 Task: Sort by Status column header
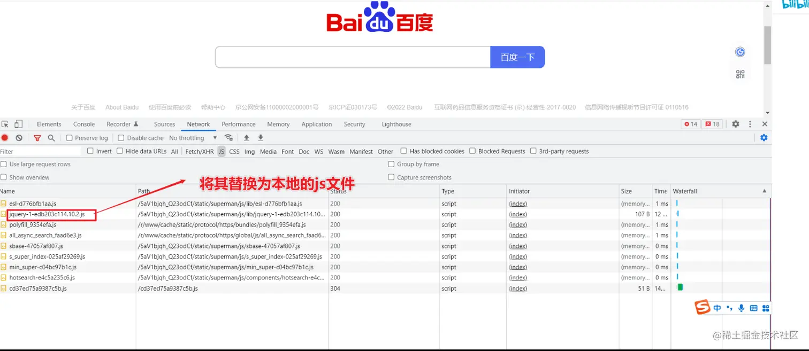(384, 191)
